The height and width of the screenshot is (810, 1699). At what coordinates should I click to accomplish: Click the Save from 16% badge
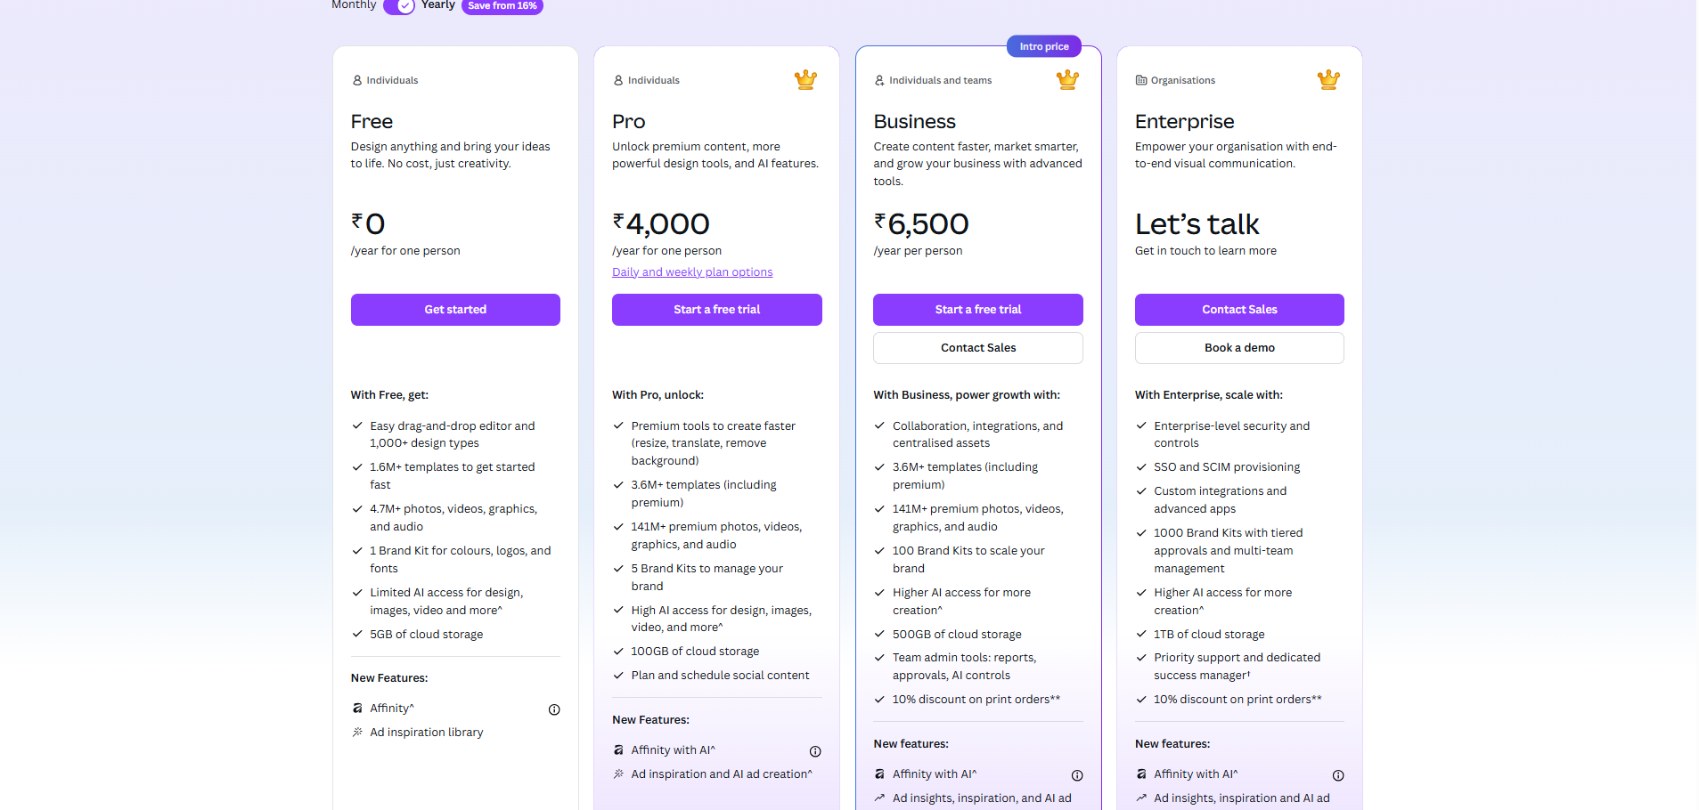pyautogui.click(x=502, y=5)
